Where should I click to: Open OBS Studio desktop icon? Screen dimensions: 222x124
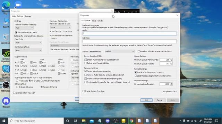click(x=6, y=86)
